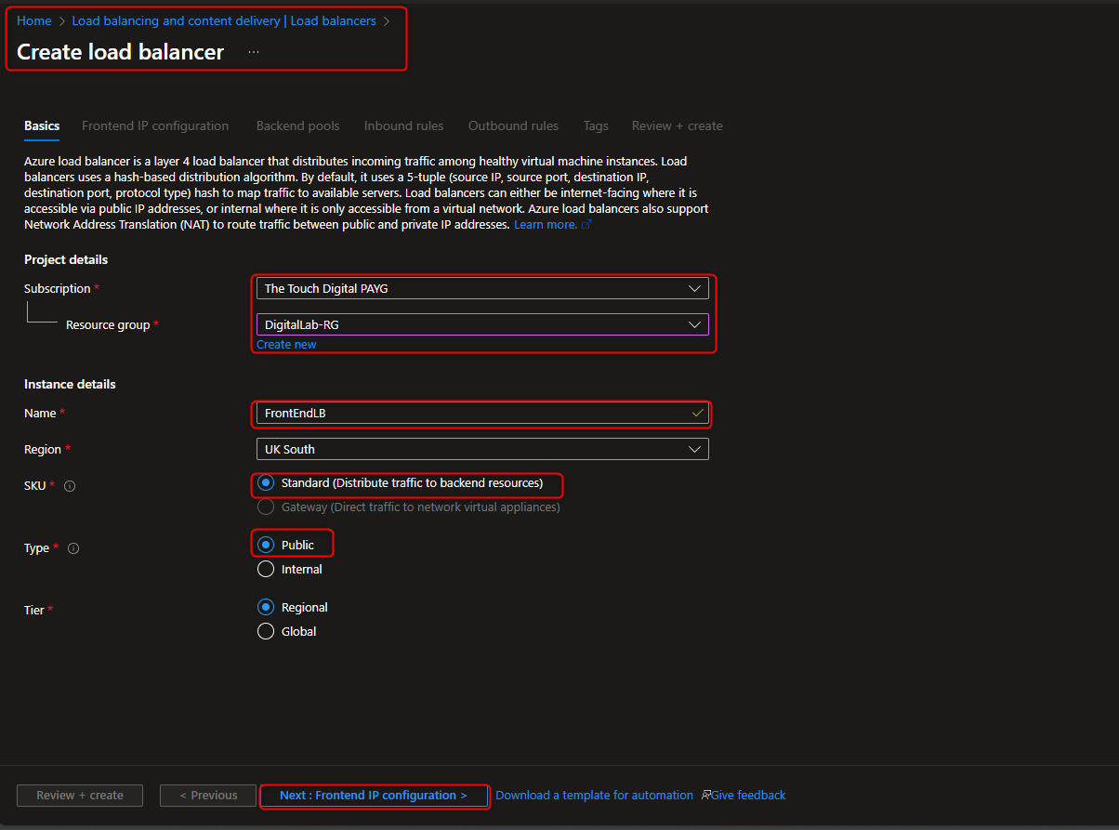Click inside the FrontEndLB name field
Image resolution: width=1119 pixels, height=830 pixels.
coord(418,413)
